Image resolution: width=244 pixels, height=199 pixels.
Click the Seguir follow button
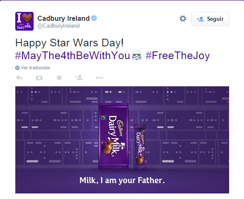[x=210, y=19]
